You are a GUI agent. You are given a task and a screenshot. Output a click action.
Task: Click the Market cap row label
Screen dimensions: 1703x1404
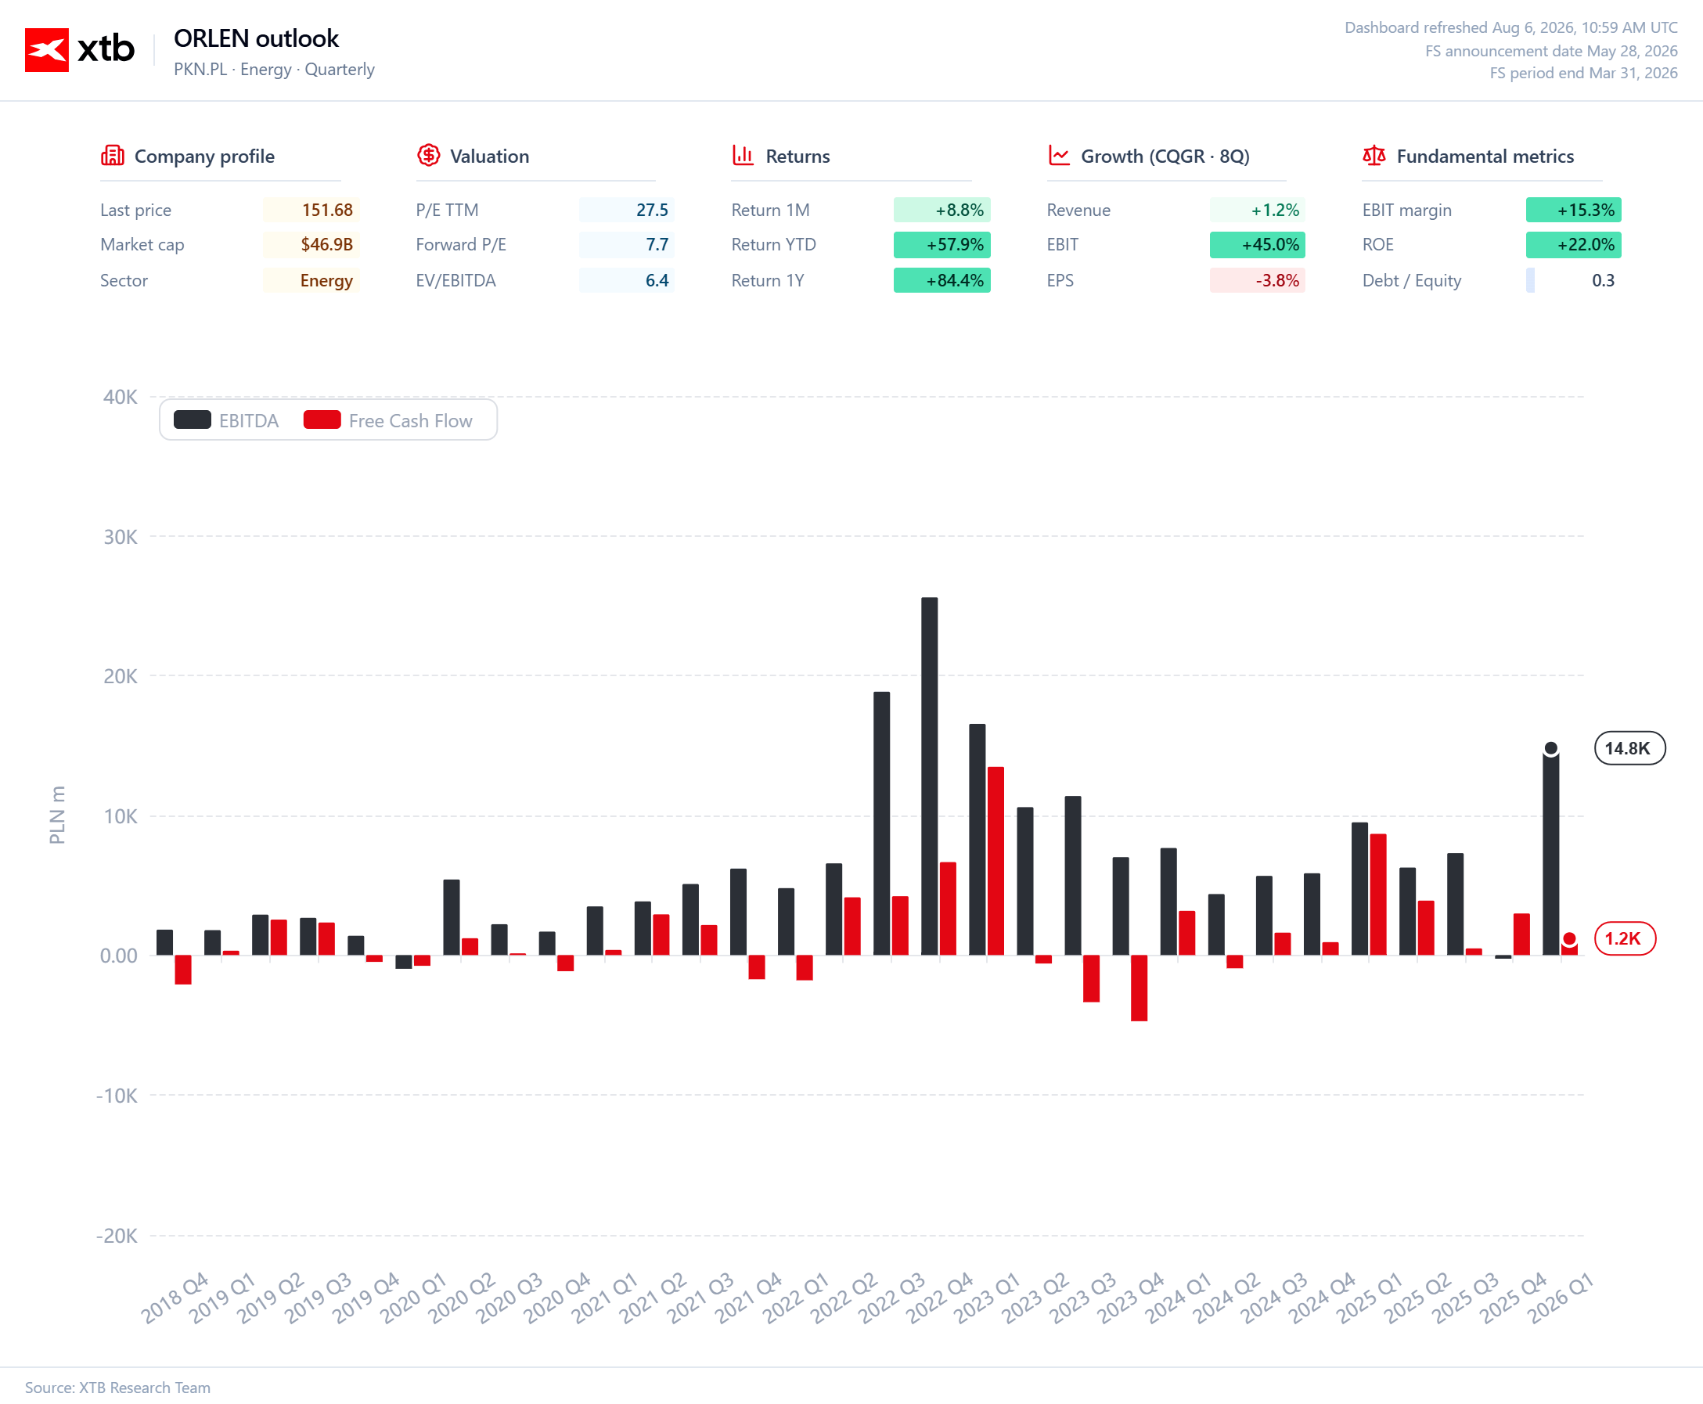142,244
